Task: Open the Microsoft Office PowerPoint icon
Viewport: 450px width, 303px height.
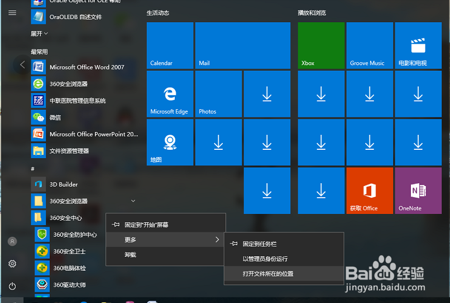Action: coord(38,134)
